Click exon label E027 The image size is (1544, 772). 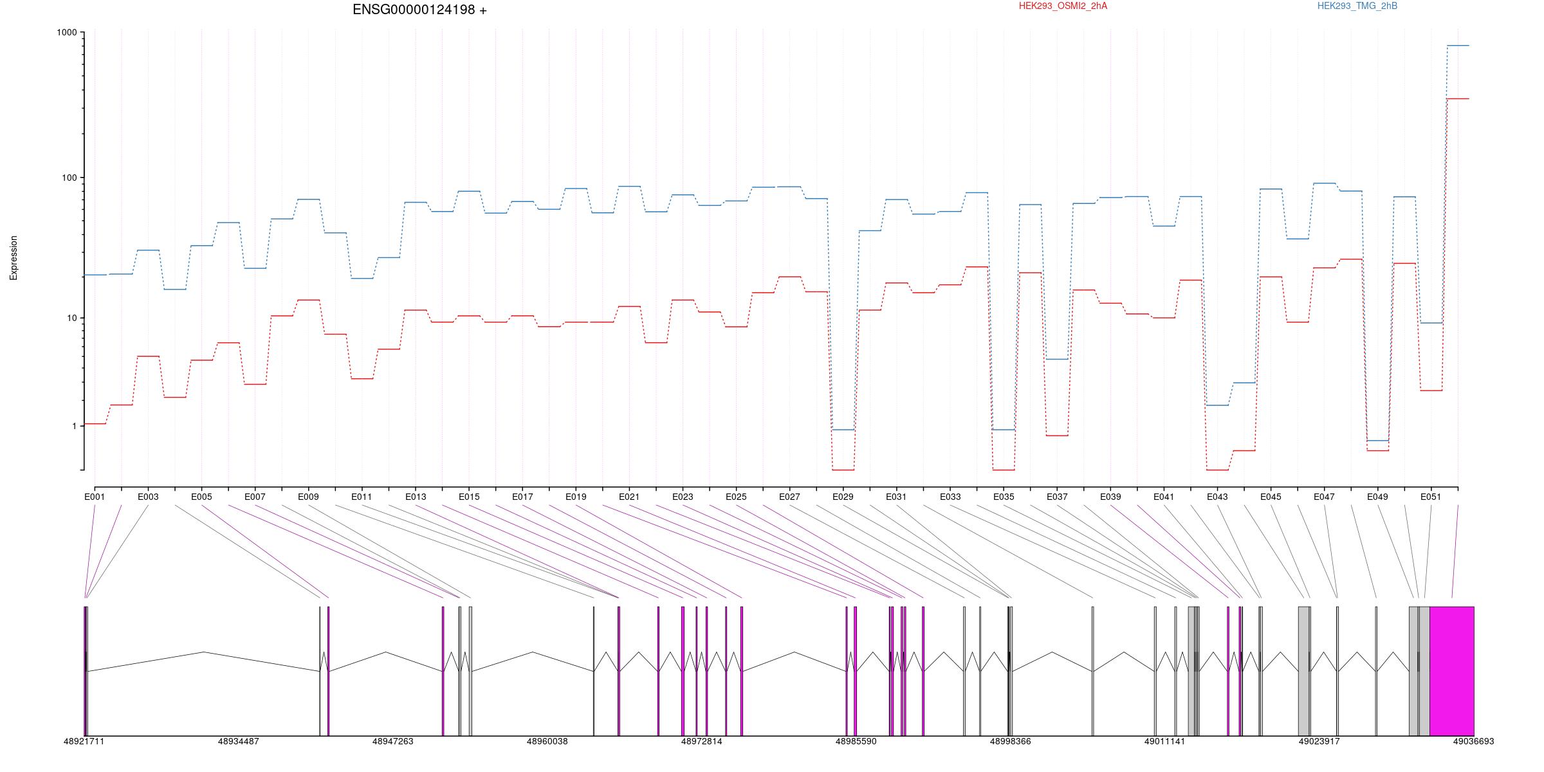789,497
